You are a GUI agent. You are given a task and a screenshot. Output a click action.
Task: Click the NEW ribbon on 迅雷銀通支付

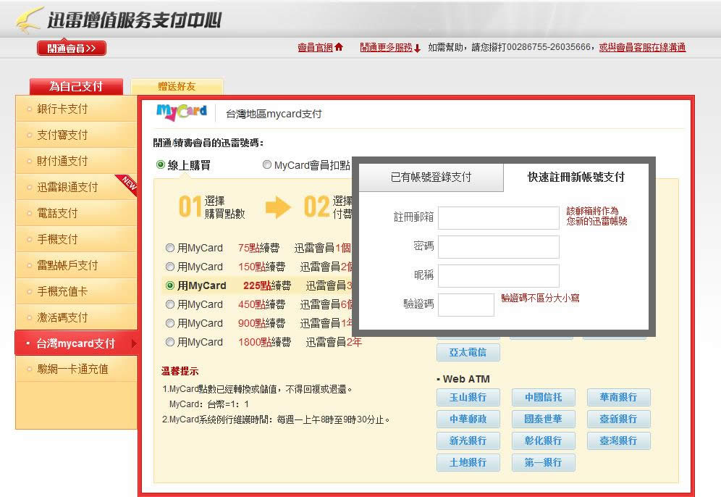[128, 185]
